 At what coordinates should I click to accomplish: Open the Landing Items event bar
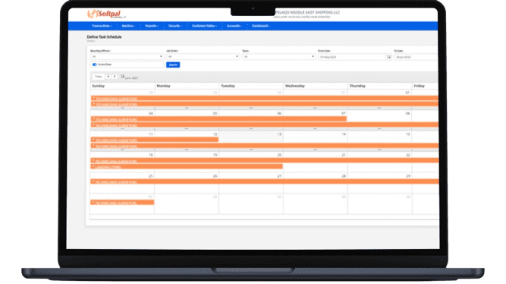(x=187, y=167)
